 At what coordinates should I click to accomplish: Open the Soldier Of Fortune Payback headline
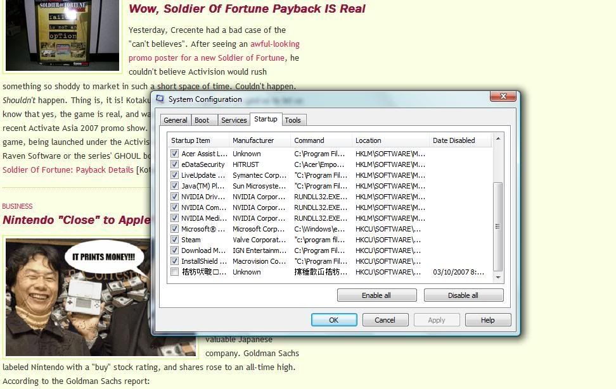[x=247, y=9]
